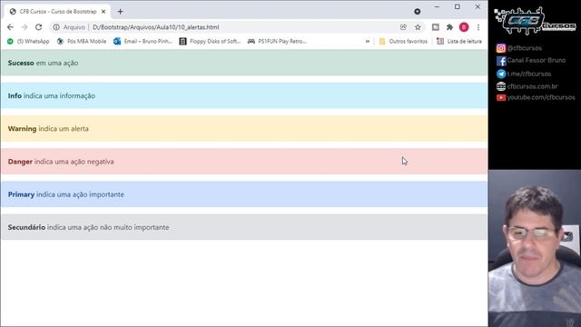The height and width of the screenshot is (327, 581).
Task: Click the globe icon for cfbcursos.com.br
Action: pyautogui.click(x=501, y=86)
